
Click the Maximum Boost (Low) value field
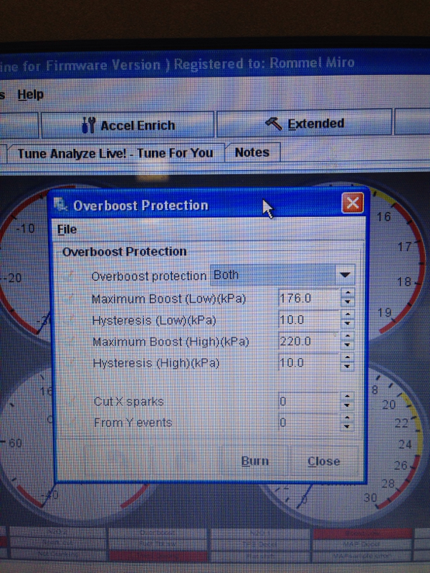click(x=310, y=298)
